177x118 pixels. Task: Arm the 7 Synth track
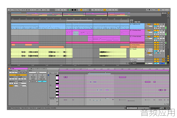[163, 49]
